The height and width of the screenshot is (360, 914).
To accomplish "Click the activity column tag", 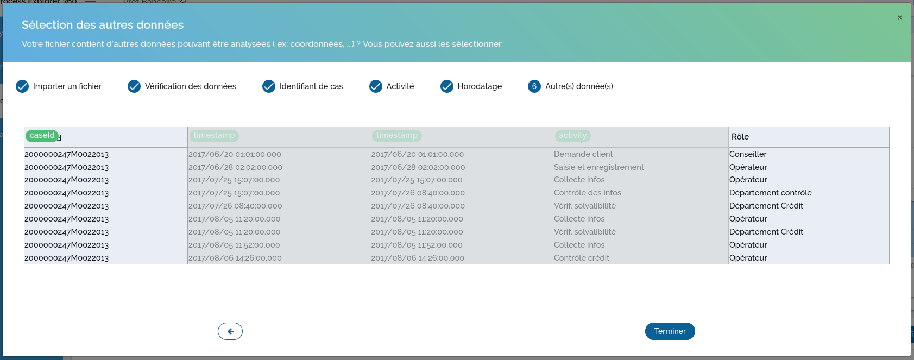I will pos(572,135).
